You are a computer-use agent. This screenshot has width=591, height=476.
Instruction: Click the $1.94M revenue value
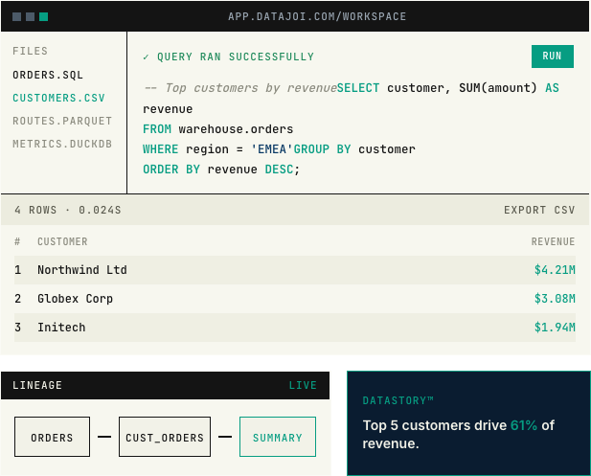[555, 328]
